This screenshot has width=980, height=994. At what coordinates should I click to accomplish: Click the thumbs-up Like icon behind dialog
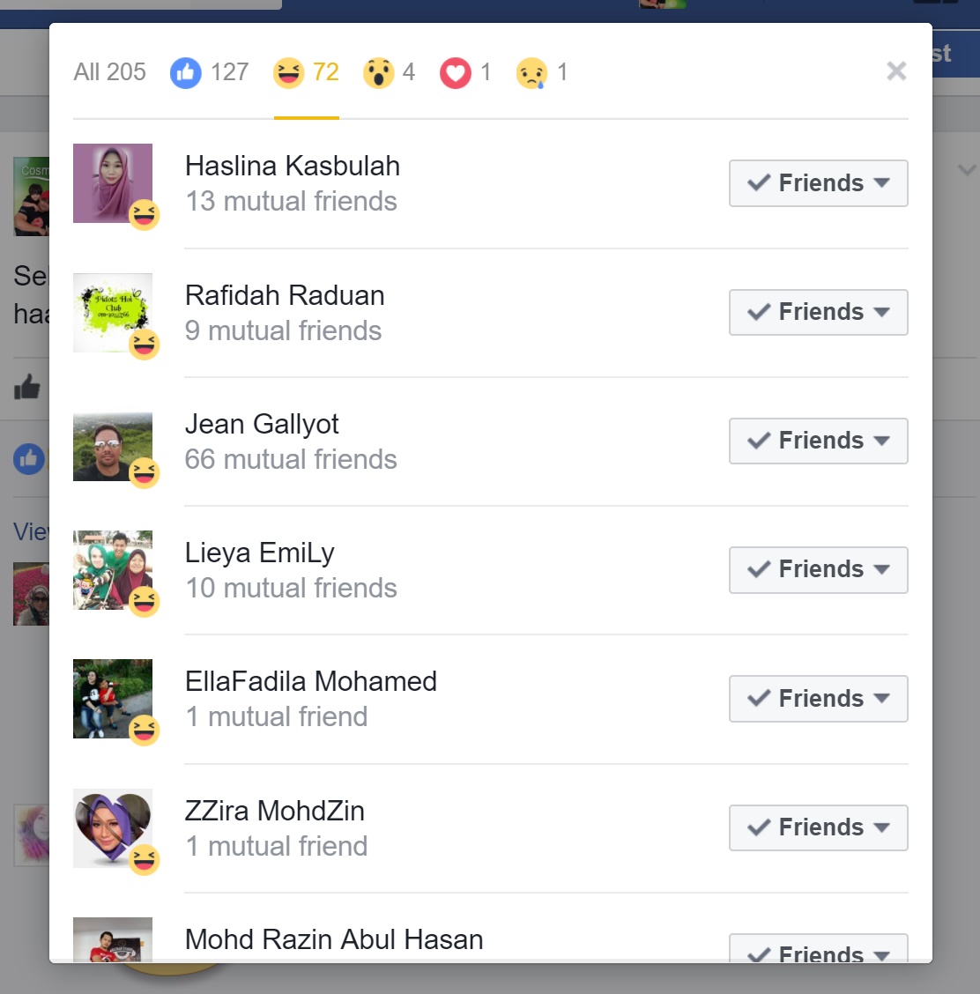26,386
